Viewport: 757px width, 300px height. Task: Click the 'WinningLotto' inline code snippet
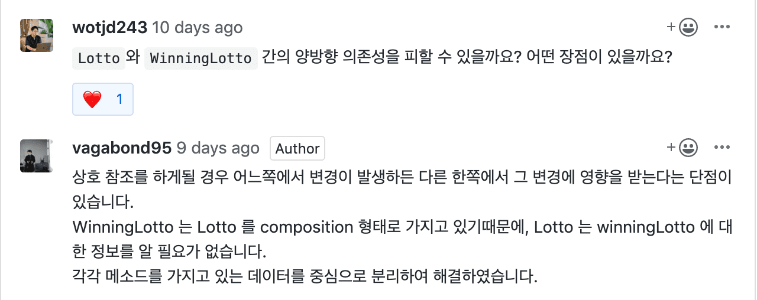(x=201, y=58)
